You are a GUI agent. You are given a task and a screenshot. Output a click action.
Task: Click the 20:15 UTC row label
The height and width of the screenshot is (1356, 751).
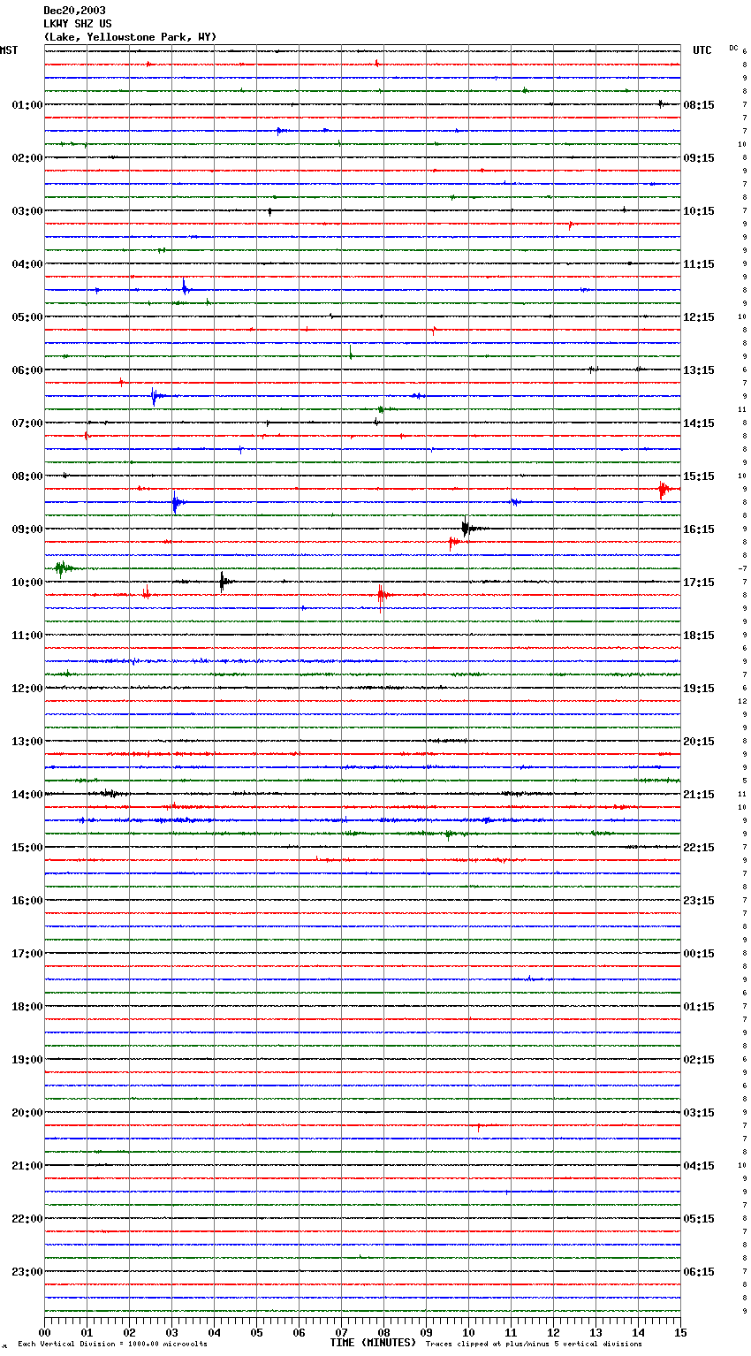point(699,742)
